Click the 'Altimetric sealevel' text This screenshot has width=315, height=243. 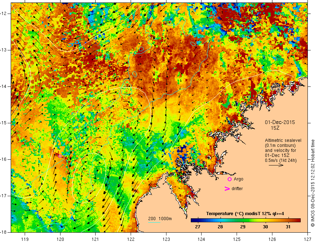[283, 140]
